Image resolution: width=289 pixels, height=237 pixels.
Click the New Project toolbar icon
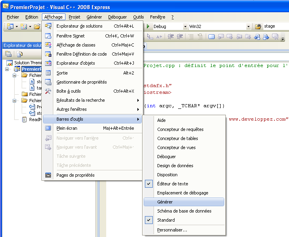pyautogui.click(x=10, y=26)
